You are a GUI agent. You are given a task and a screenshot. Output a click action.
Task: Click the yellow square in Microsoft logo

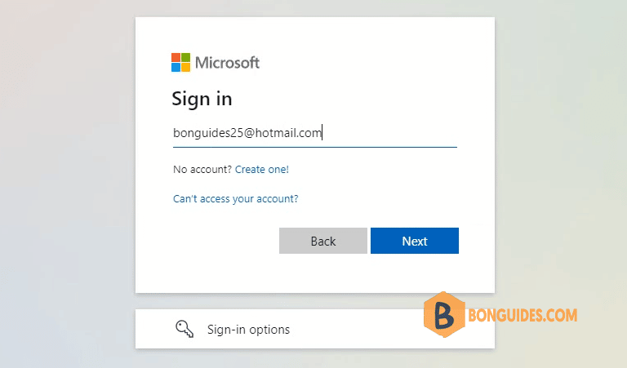coord(185,67)
